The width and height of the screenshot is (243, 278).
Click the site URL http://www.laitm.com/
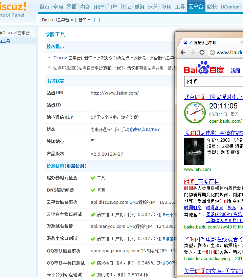(x=115, y=93)
